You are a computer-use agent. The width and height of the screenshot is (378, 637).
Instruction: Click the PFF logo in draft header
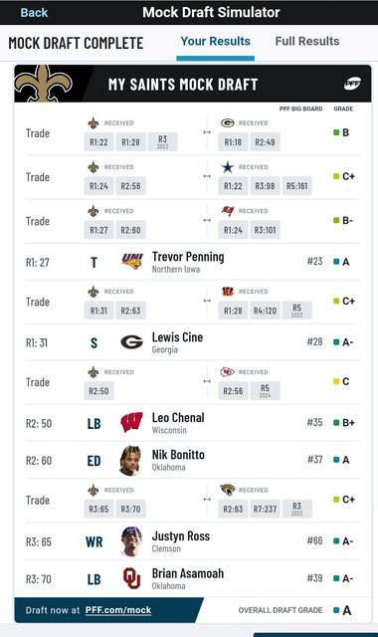pos(352,84)
